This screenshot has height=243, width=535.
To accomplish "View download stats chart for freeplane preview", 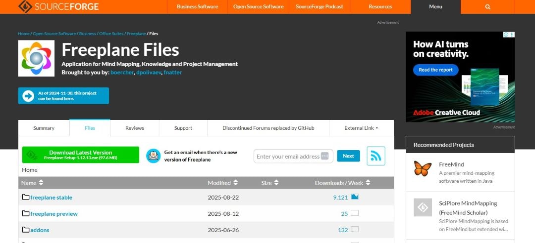I will [x=355, y=213].
